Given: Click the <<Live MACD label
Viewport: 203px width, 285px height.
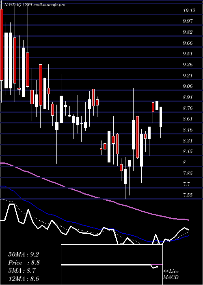Looking at the screenshot, I should [x=171, y=274].
